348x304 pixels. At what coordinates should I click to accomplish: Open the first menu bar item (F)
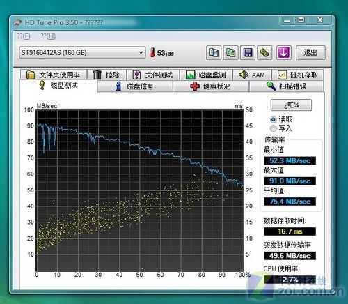[x=24, y=36]
